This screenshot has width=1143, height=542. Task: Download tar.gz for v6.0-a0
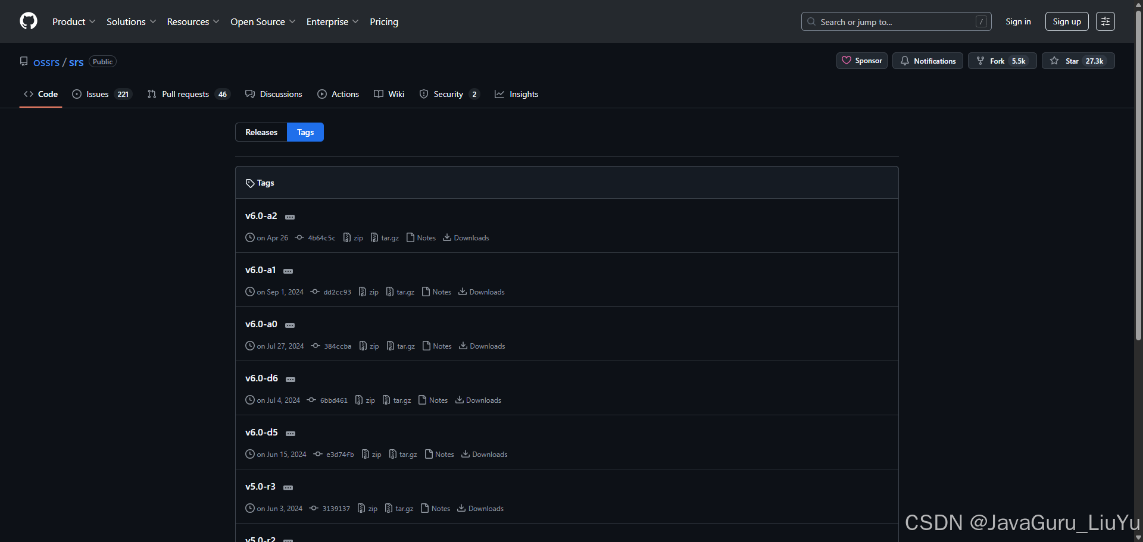401,346
